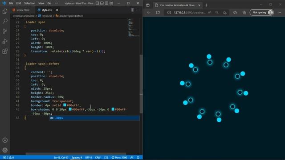Select the style.css tab
The image size is (285, 160).
tap(46, 10)
